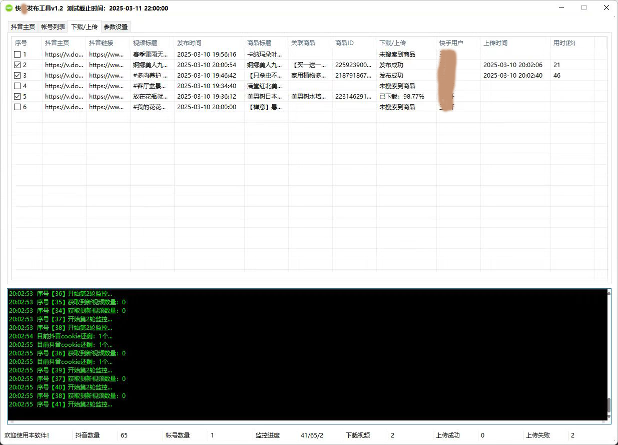Click the 监控进度 value 41/65/2
The height and width of the screenshot is (445, 618).
311,435
